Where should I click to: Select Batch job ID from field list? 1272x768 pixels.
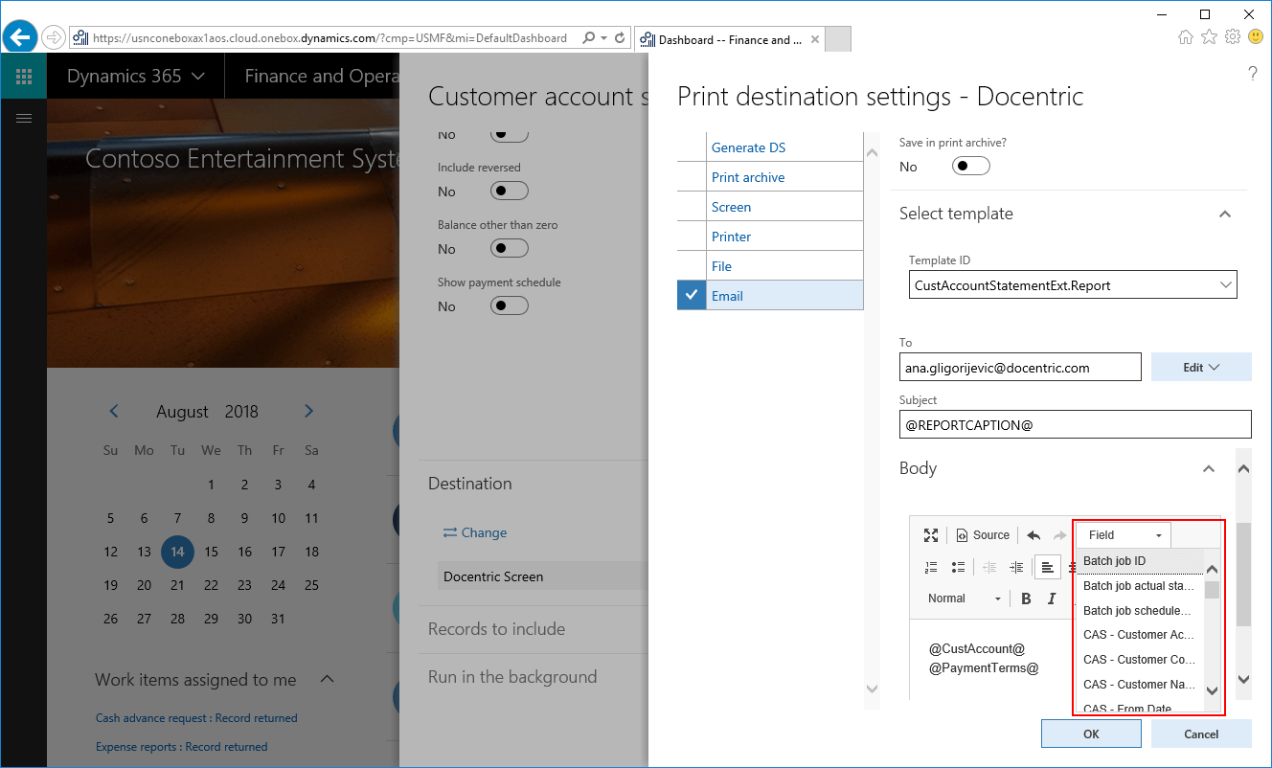coord(1139,561)
